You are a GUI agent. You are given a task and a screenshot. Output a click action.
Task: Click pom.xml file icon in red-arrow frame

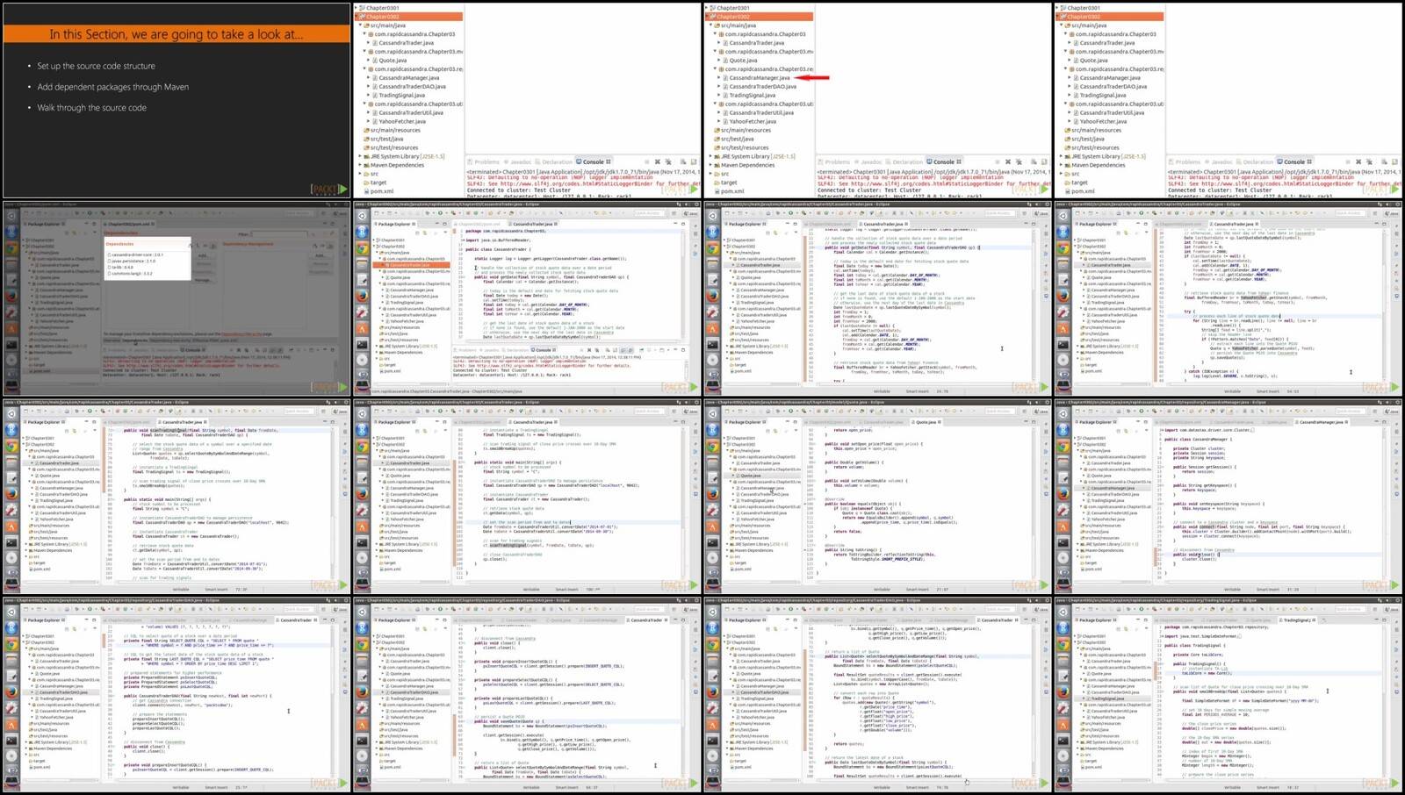(x=717, y=191)
